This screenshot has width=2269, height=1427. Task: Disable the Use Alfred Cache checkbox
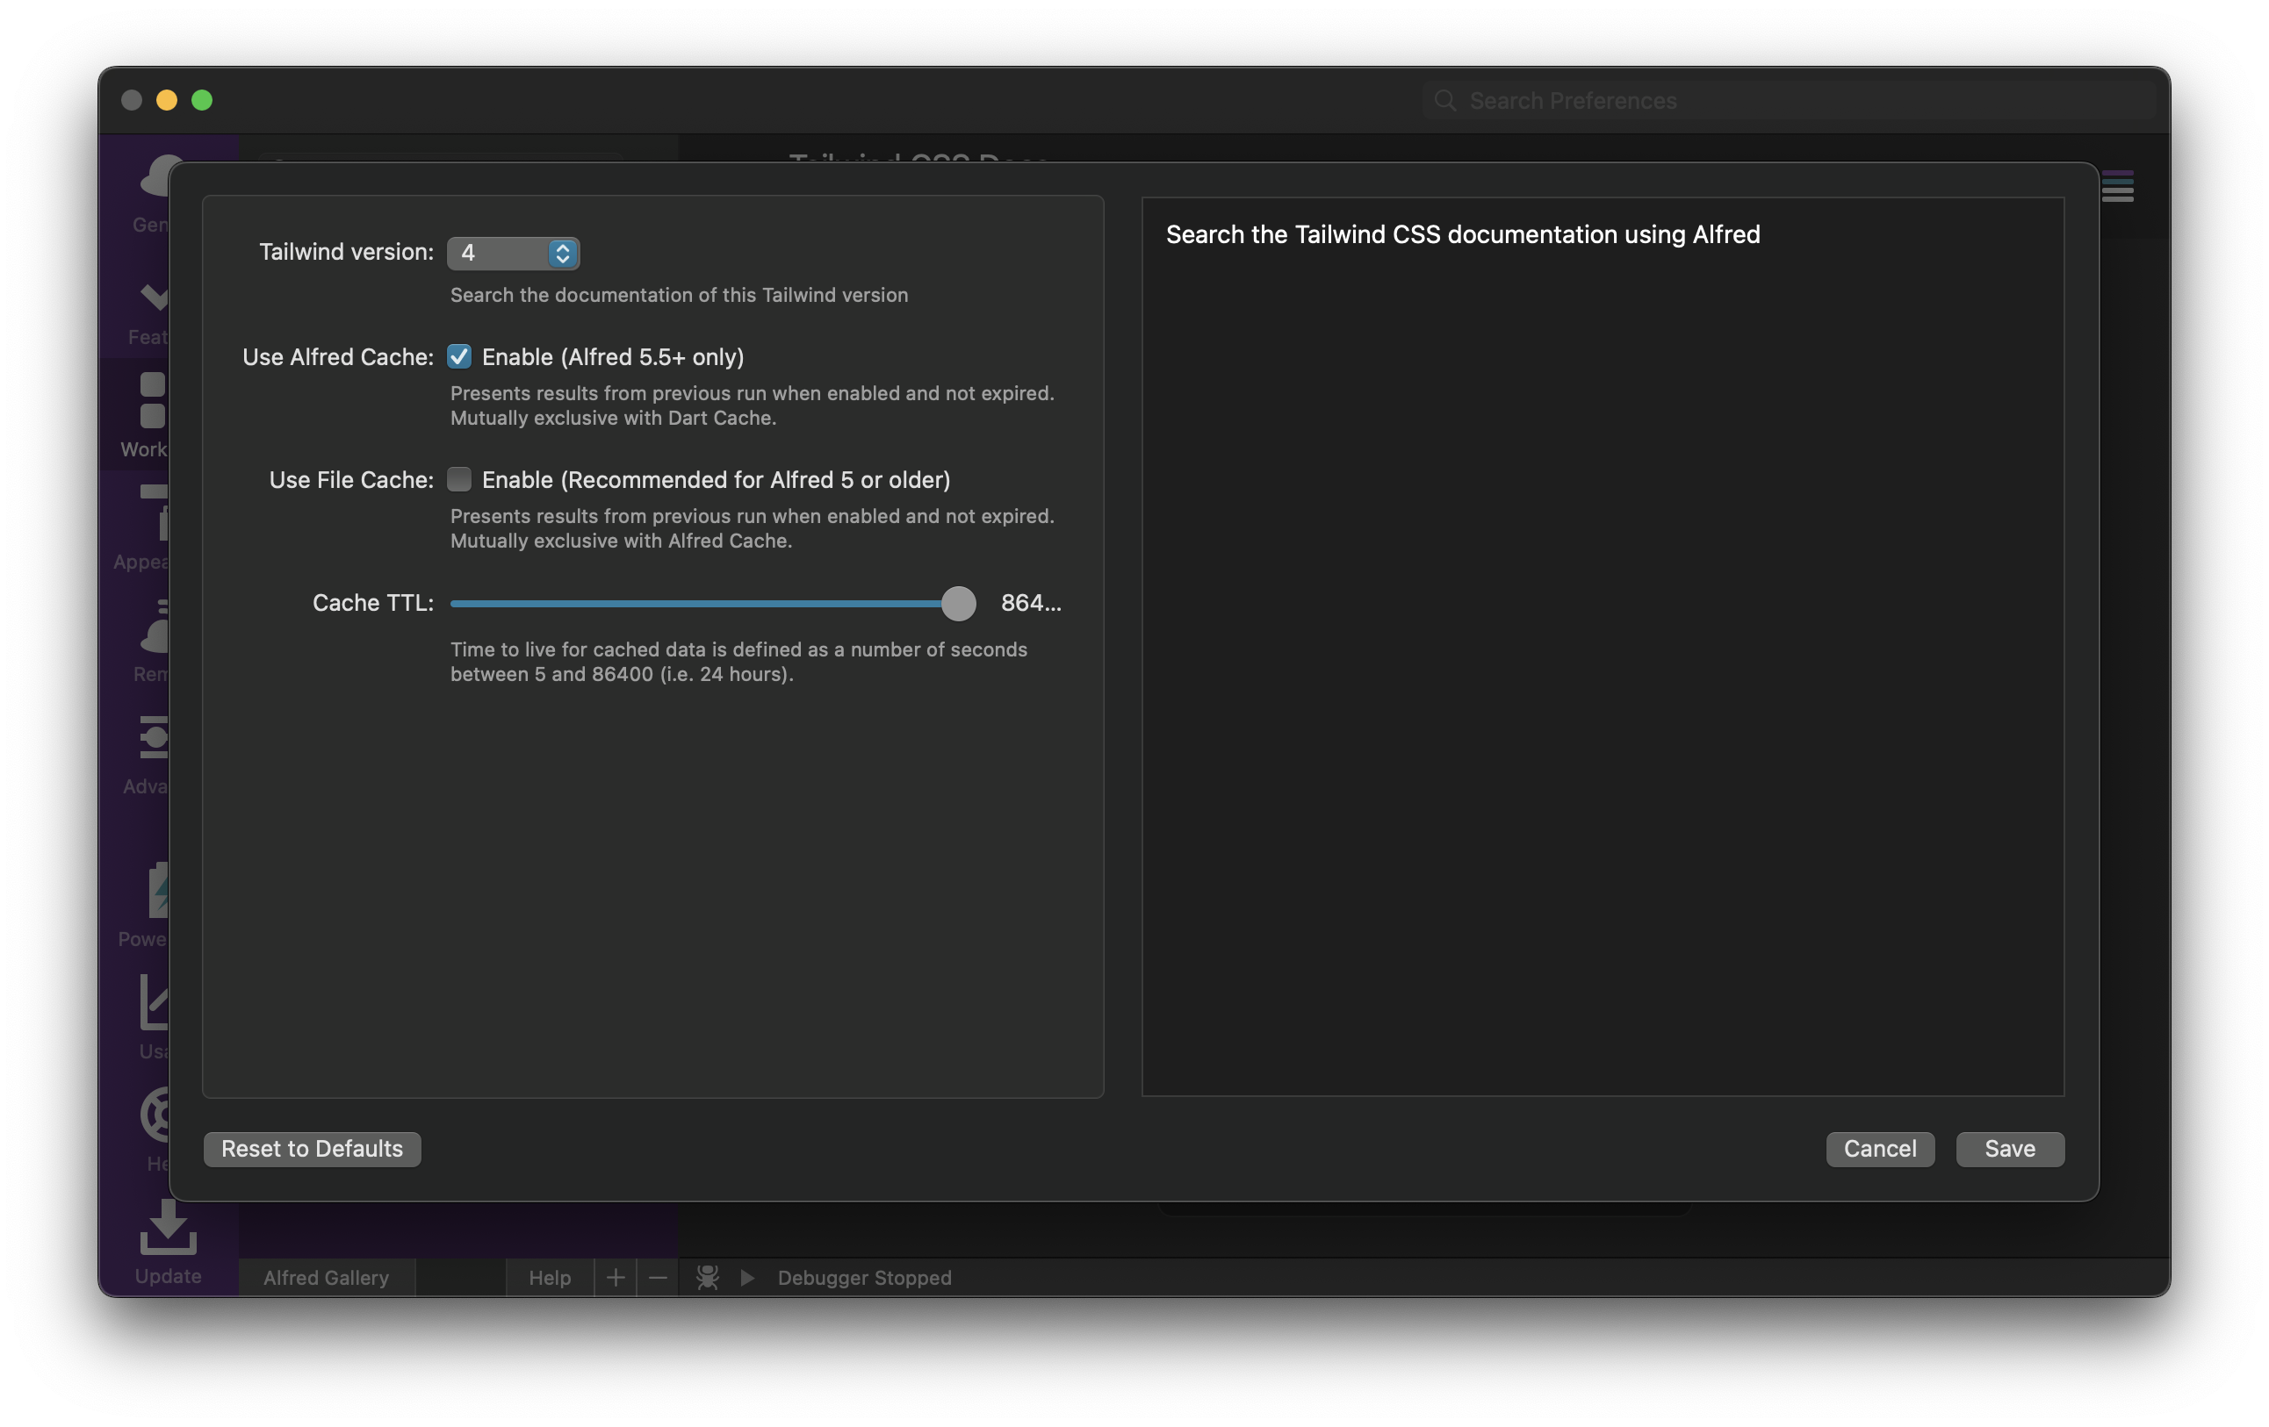click(x=459, y=356)
